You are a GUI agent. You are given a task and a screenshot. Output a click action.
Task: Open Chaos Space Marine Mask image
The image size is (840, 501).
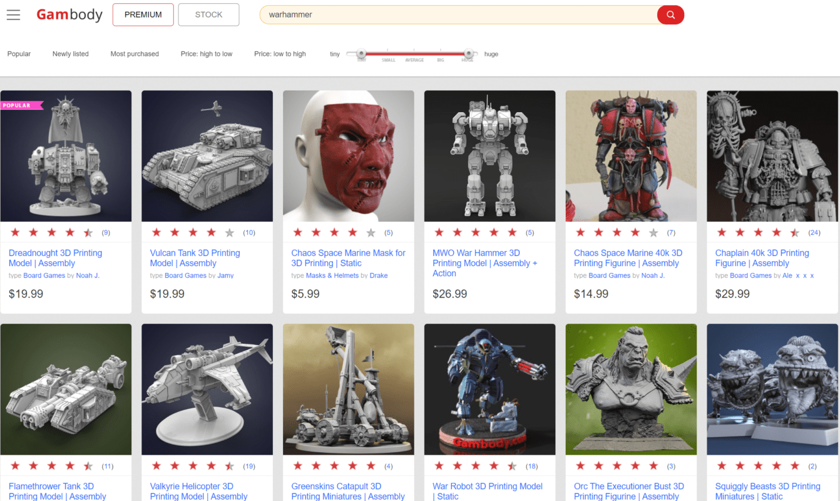pos(349,156)
